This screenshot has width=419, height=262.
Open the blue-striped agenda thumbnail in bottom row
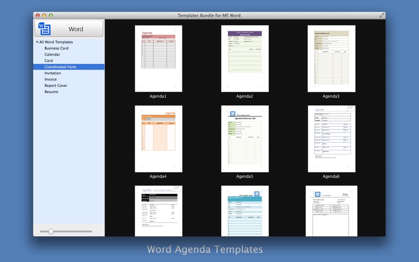pos(245,211)
